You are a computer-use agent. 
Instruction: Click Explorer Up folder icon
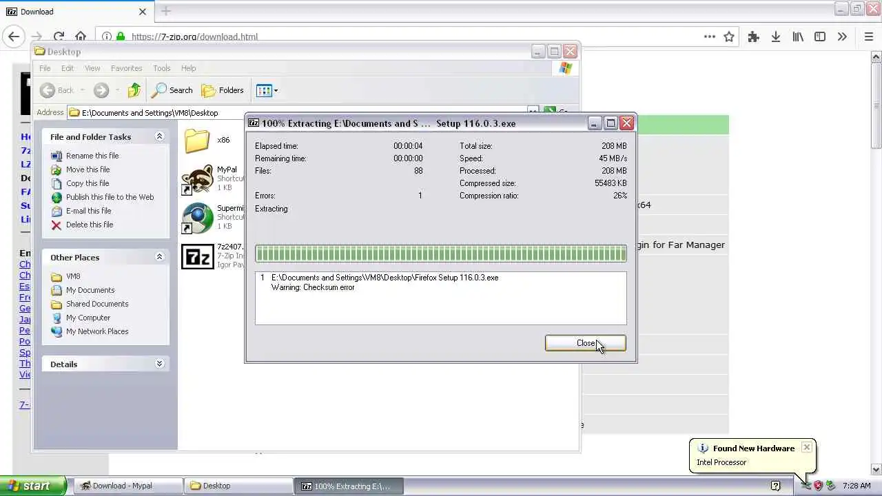click(134, 90)
